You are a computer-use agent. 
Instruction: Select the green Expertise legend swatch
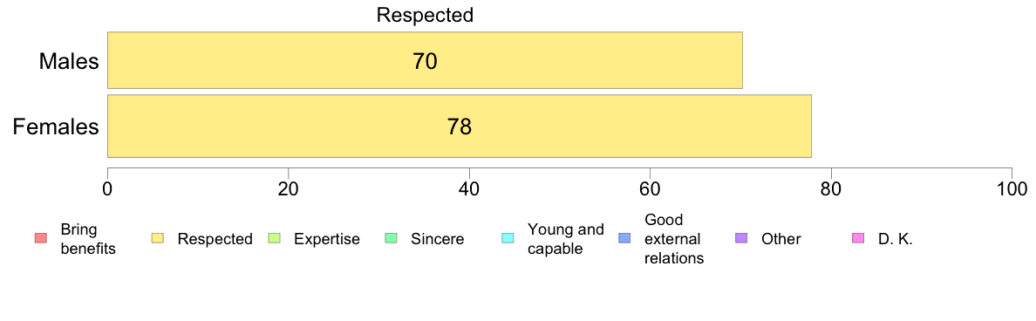point(274,238)
